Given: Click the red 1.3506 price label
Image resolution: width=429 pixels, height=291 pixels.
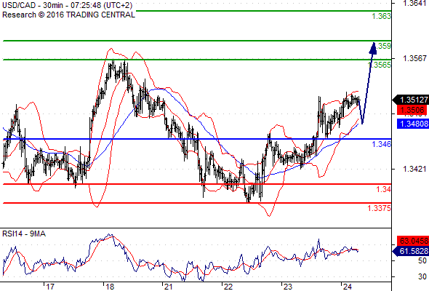Looking at the screenshot, I should [x=412, y=110].
